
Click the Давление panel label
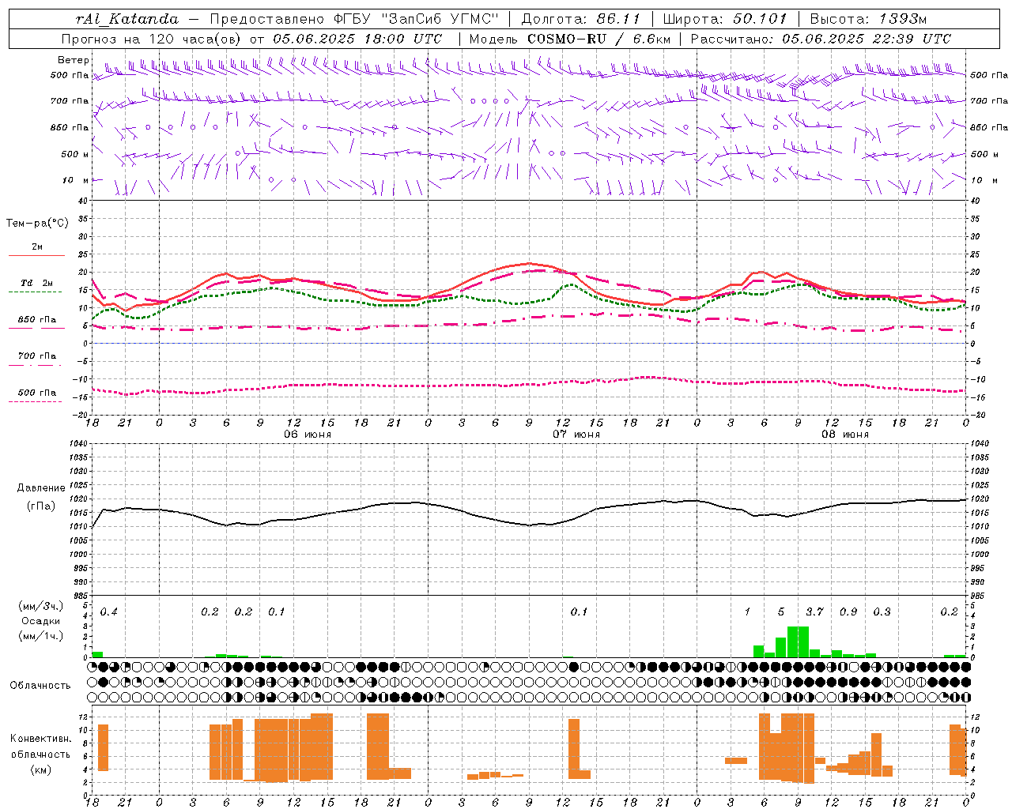tap(41, 488)
